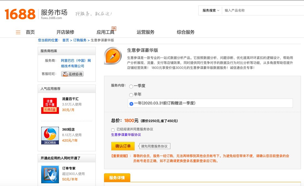Click the 3.51万人使用 usage text
The image size is (304, 186).
72,104
